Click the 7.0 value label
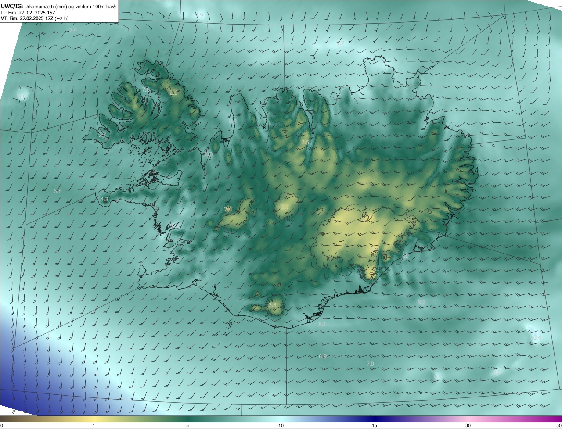This screenshot has height=429, width=562. coord(370,364)
